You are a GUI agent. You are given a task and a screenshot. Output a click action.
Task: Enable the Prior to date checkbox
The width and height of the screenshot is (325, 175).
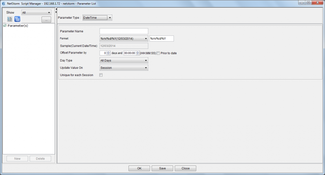(158, 53)
